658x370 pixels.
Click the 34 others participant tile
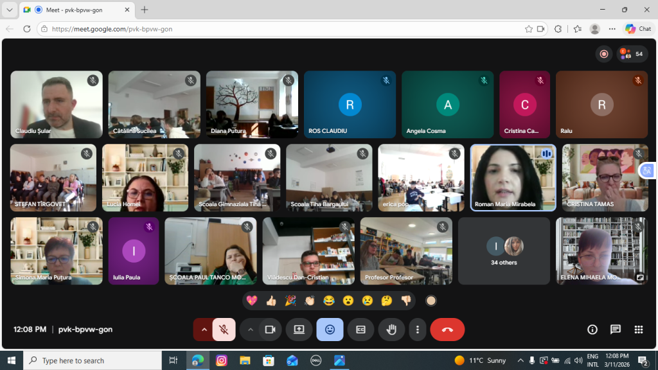coord(504,251)
